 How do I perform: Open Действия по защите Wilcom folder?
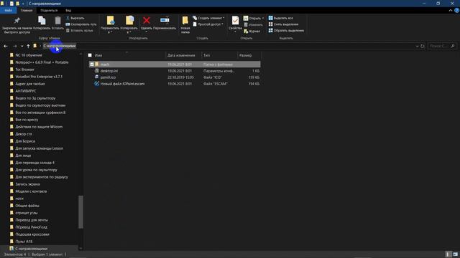[x=39, y=127]
